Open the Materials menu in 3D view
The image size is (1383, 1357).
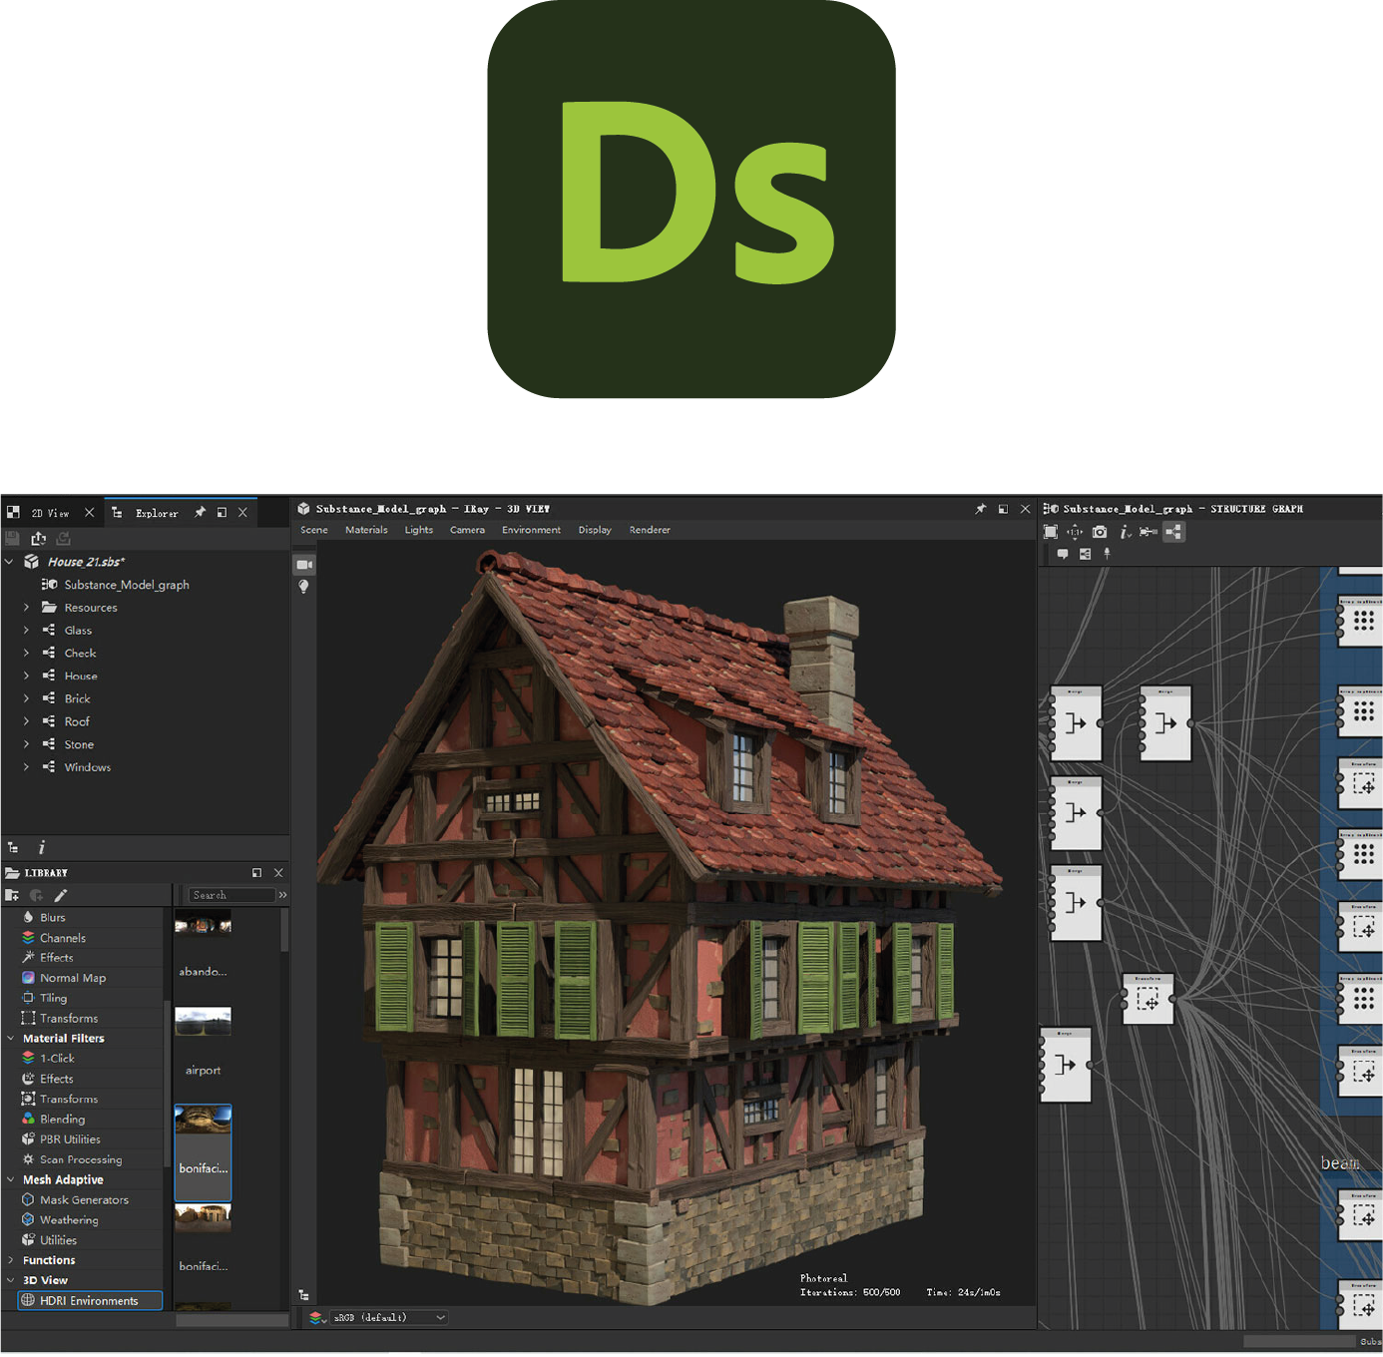click(366, 530)
